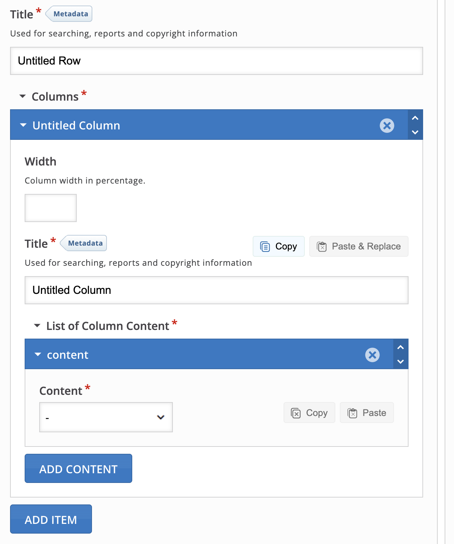Edit the Untitled Column title field
The height and width of the screenshot is (544, 454).
[216, 290]
